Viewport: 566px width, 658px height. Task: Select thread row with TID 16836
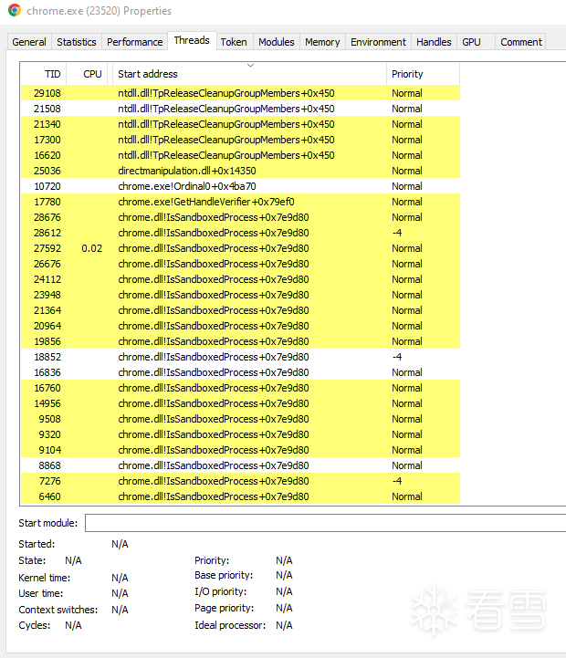(x=241, y=372)
